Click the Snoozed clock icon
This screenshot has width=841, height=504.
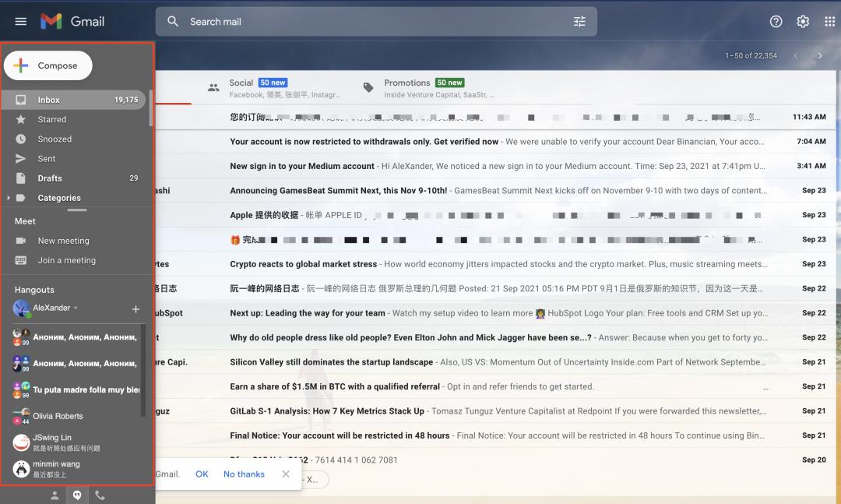[21, 139]
